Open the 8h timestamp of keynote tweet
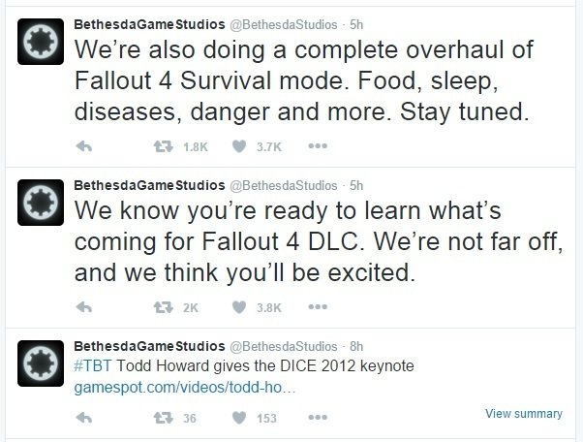 pyautogui.click(x=356, y=346)
